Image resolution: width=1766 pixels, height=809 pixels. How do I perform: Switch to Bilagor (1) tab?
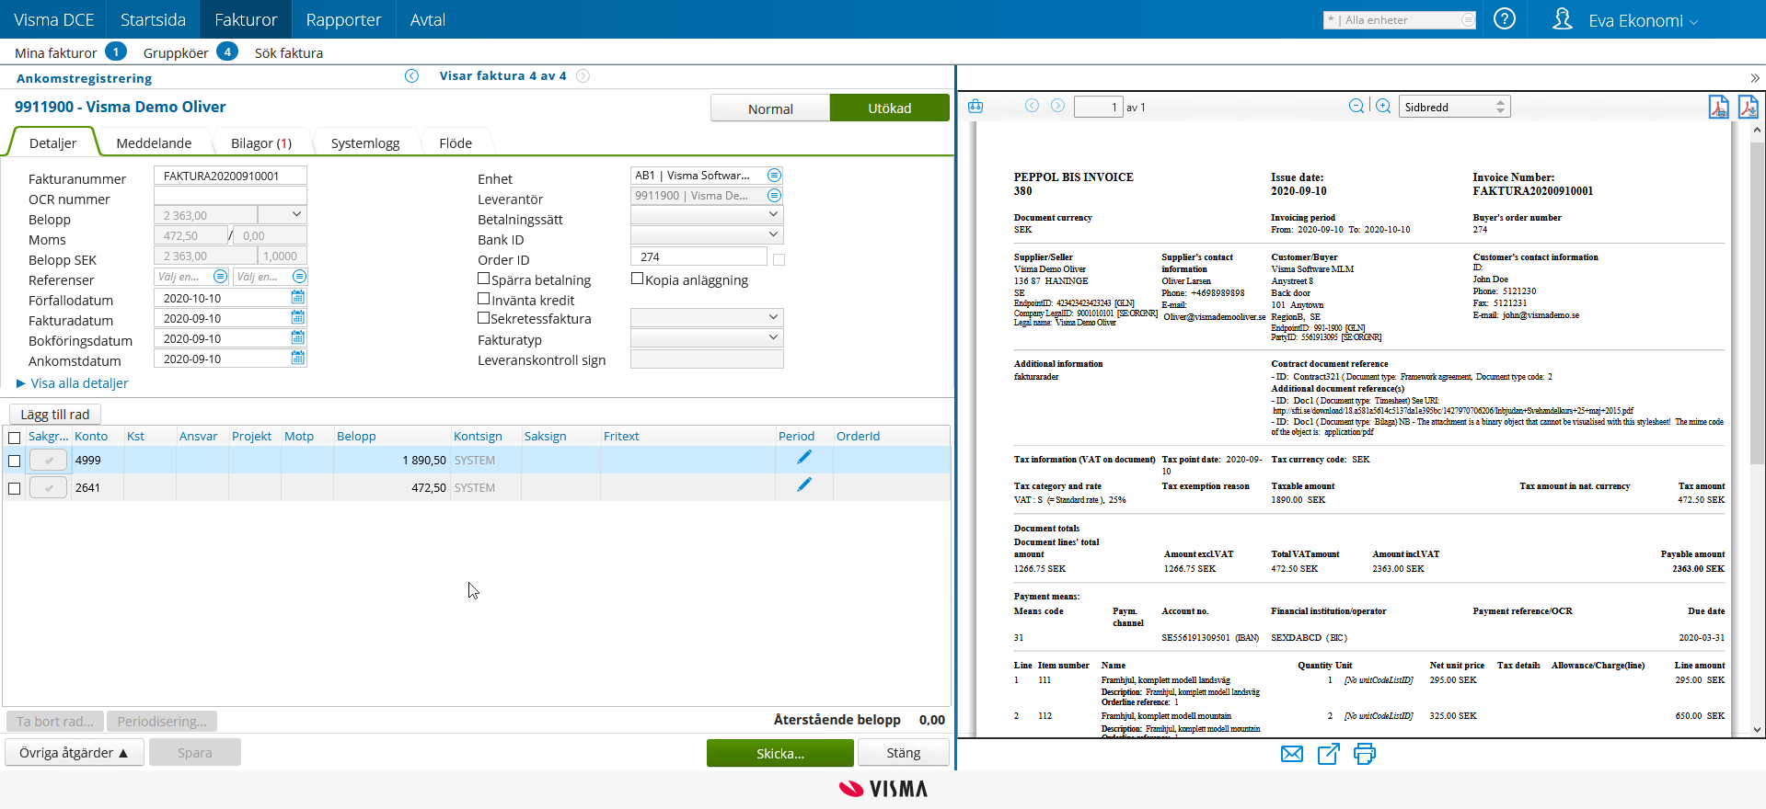261,143
